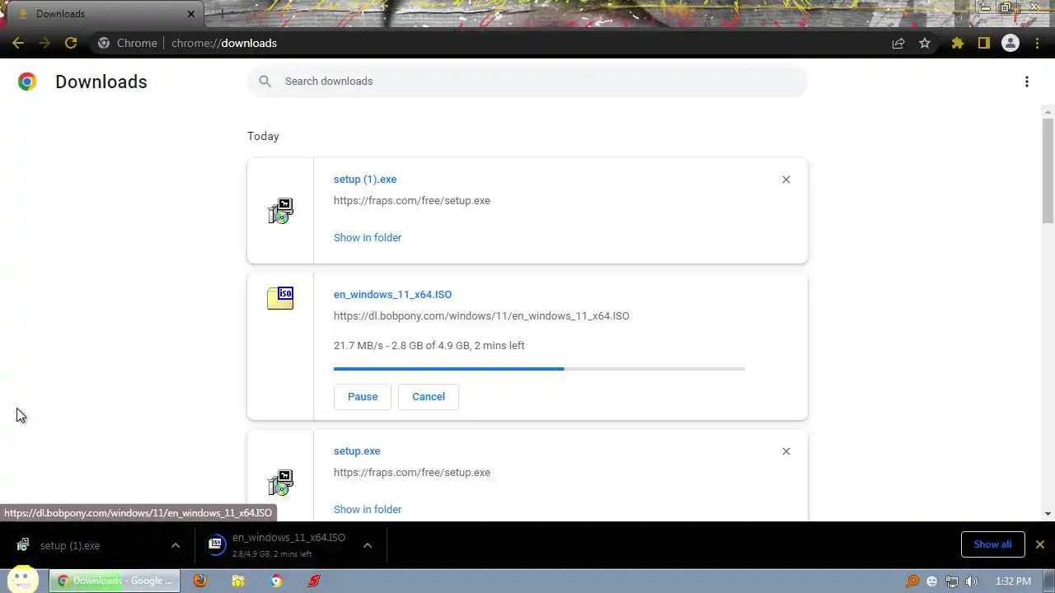Click the fraps.com URL under setup (1).exe
The image size is (1055, 593).
[412, 201]
